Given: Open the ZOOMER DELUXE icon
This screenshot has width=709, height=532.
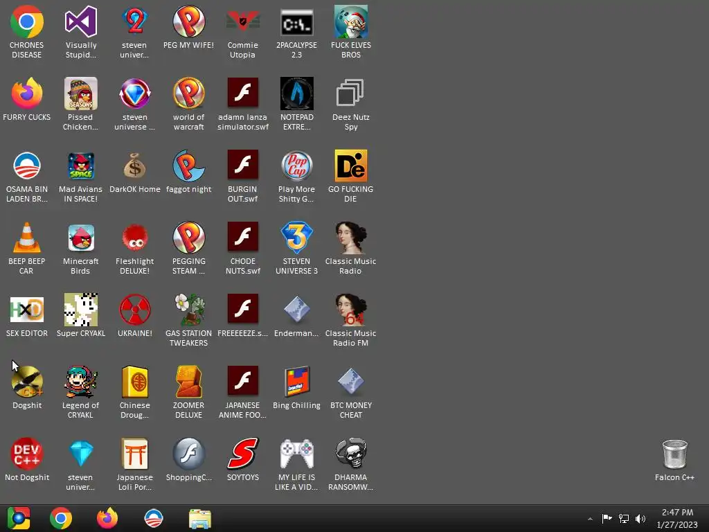Looking at the screenshot, I should click(188, 391).
